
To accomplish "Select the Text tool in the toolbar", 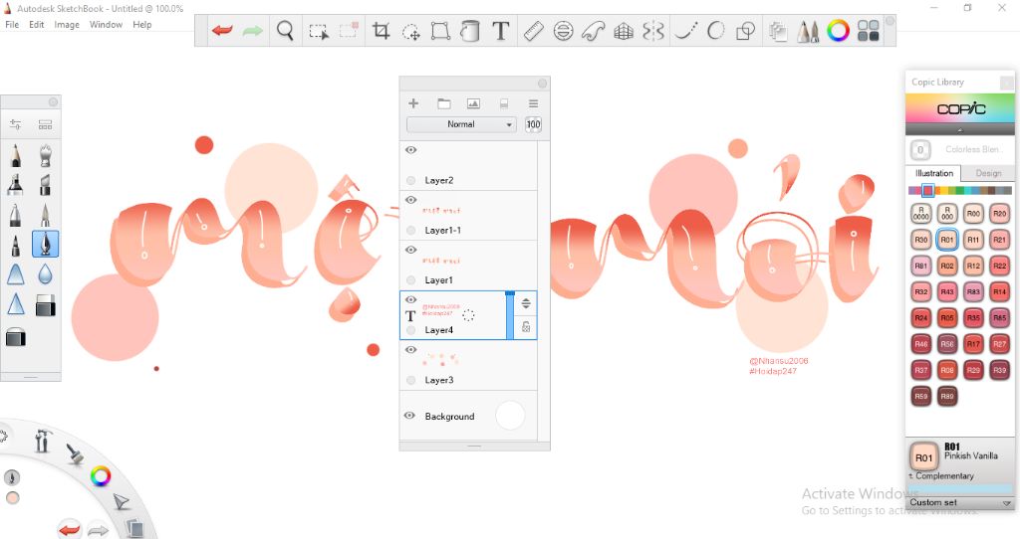I will 500,31.
